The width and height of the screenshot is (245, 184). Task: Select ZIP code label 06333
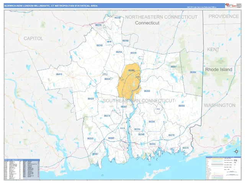(x=90, y=138)
